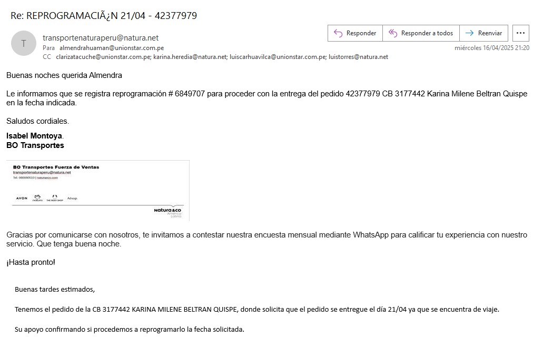Viewport: 533px width, 337px height.
Task: Click The Body Shop logo
Action: tap(55, 199)
